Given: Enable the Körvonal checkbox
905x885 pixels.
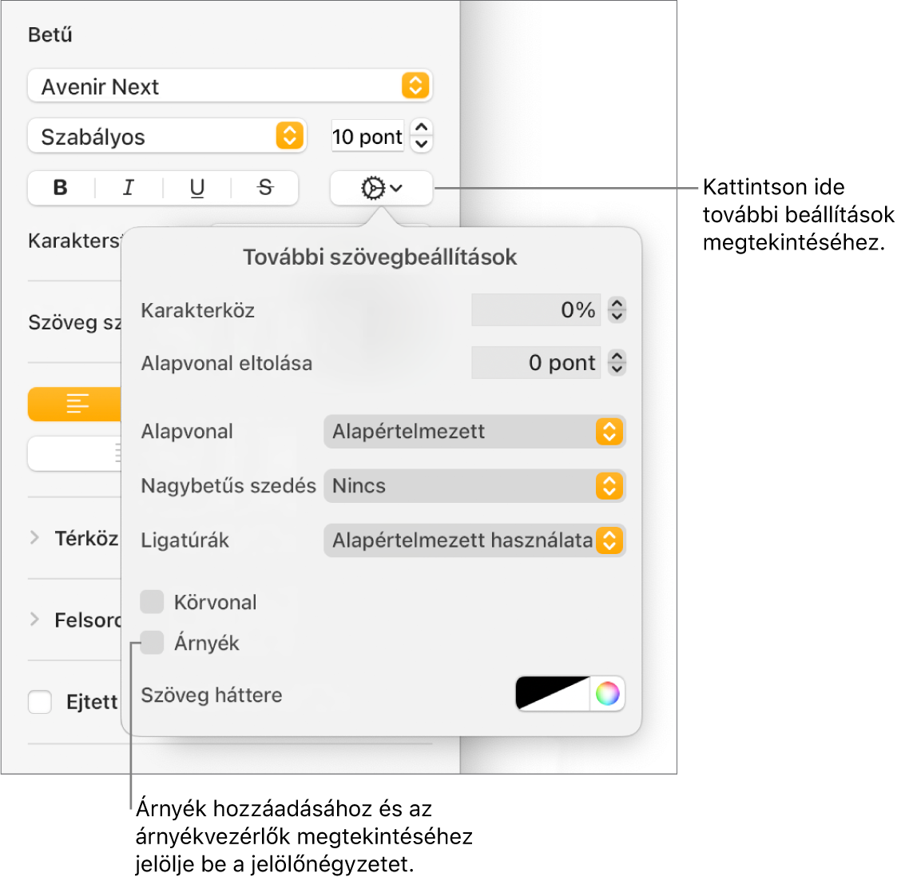Looking at the screenshot, I should [x=153, y=601].
